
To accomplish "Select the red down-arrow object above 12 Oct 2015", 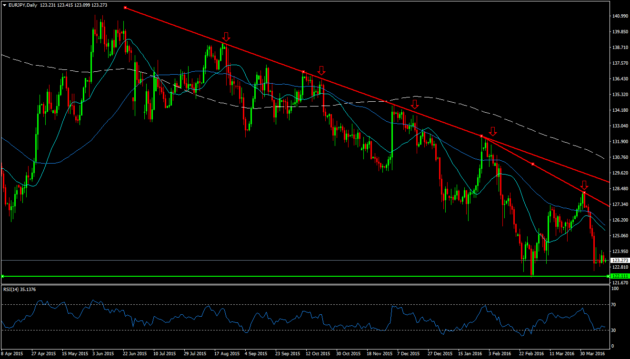I will click(x=321, y=70).
